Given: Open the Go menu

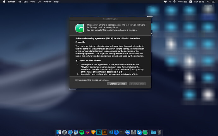Looking at the screenshot, I should click(x=39, y=2).
